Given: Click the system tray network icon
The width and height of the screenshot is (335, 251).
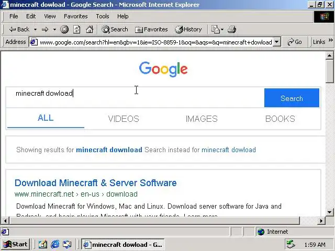Looking at the screenshot, I should click(291, 244).
